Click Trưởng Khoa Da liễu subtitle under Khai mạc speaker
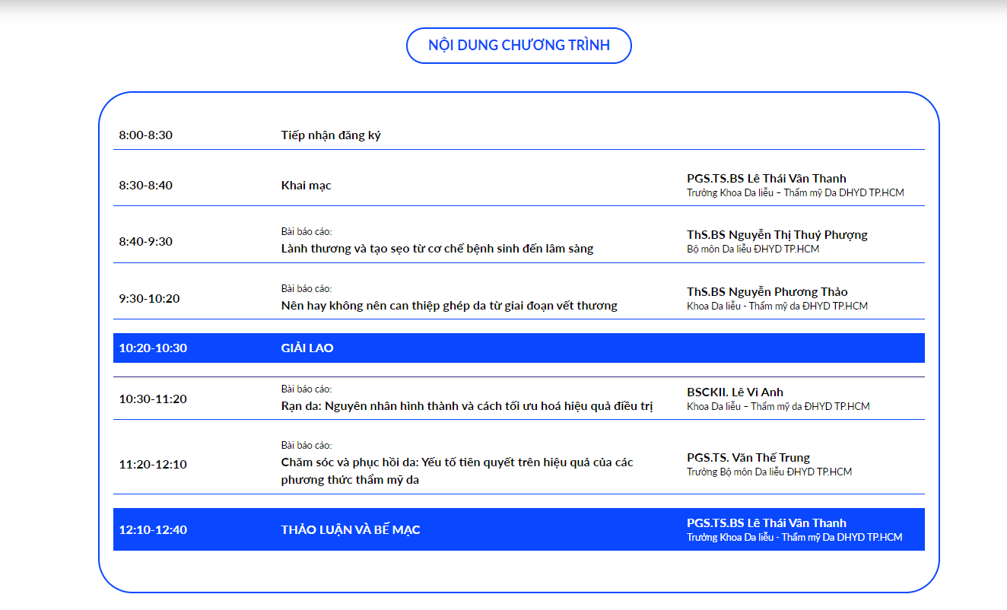The width and height of the screenshot is (1007, 610). click(796, 193)
